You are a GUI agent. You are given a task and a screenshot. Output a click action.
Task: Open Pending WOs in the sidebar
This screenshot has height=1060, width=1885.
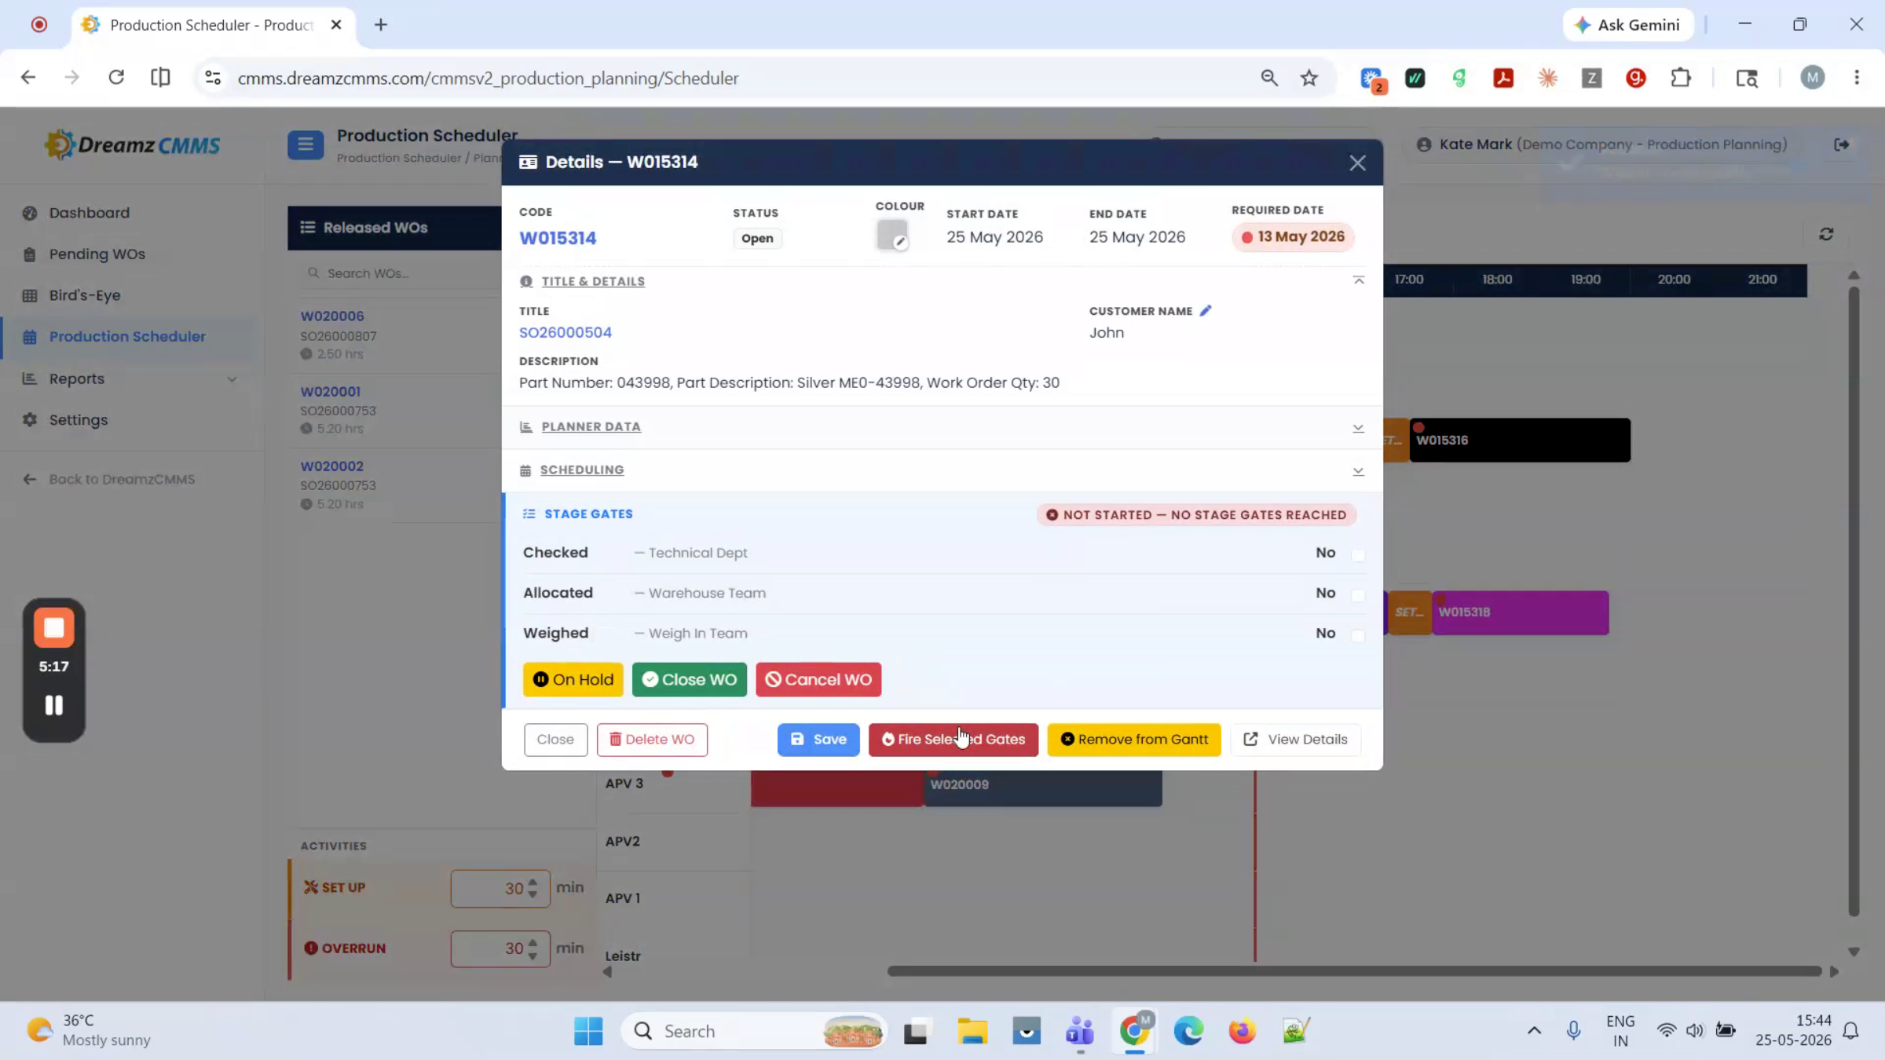97,254
